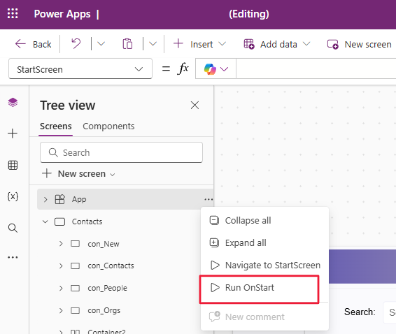Viewport: 396px width, 334px height.
Task: Select the Tree view layers icon
Action: (x=13, y=102)
